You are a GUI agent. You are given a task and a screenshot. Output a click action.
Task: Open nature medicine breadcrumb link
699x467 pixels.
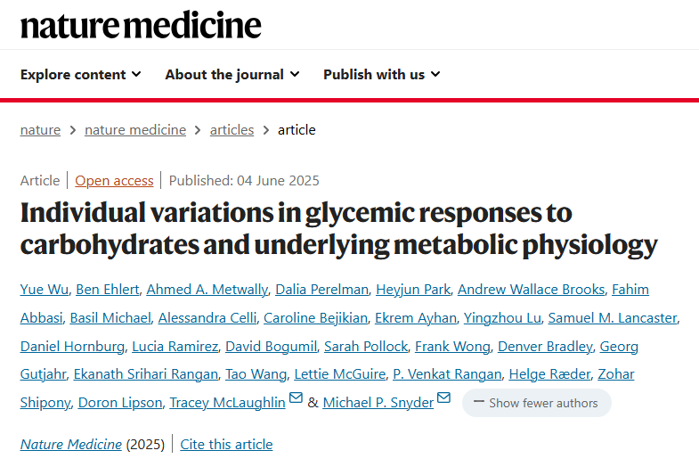pyautogui.click(x=135, y=130)
